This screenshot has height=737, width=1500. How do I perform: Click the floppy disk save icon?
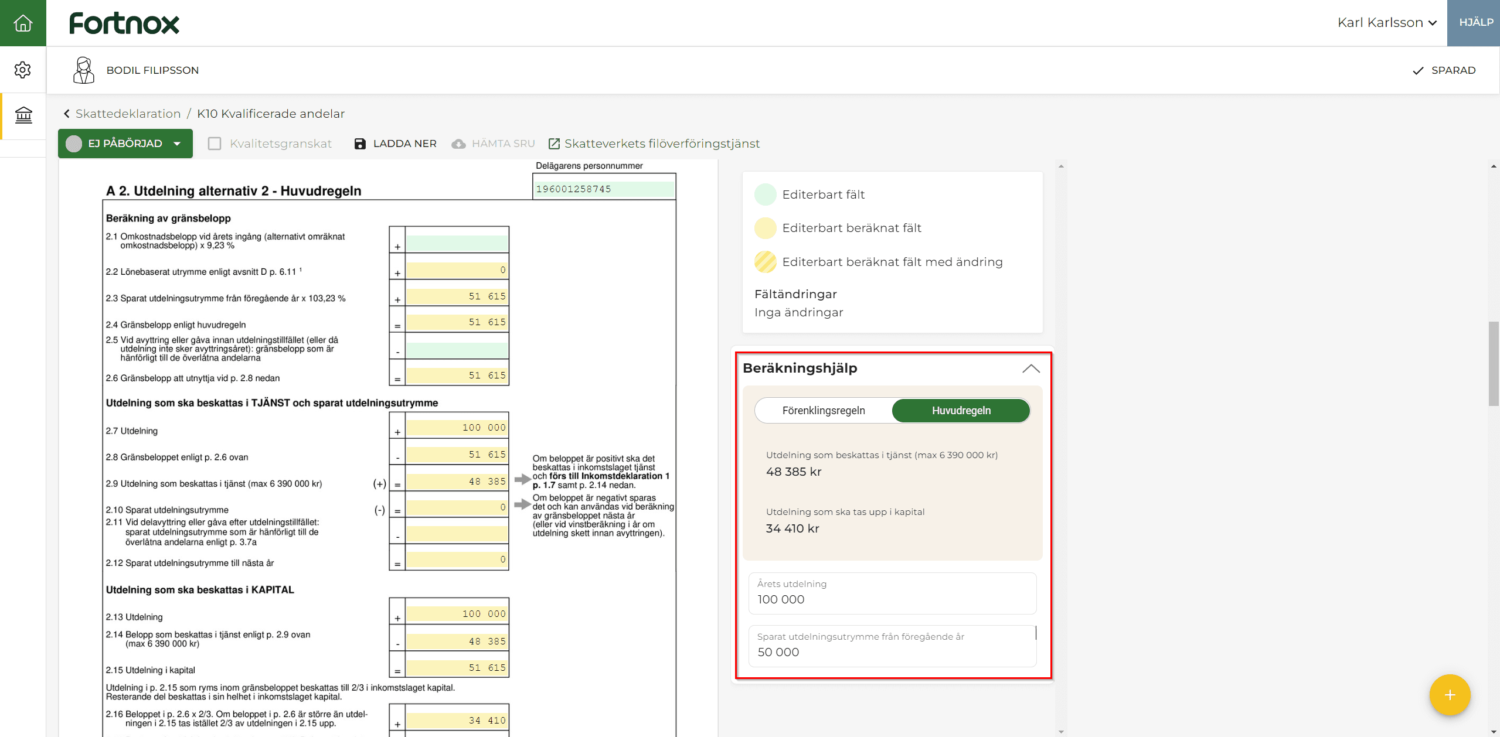pyautogui.click(x=360, y=144)
